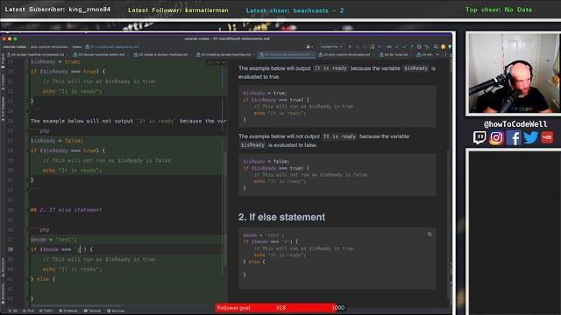Viewport: 561px width, 315px height.
Task: Click the rollback undo arrow icon
Action: click(x=427, y=46)
